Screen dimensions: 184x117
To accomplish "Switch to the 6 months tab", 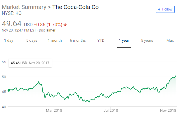I will pyautogui.click(x=78, y=41).
